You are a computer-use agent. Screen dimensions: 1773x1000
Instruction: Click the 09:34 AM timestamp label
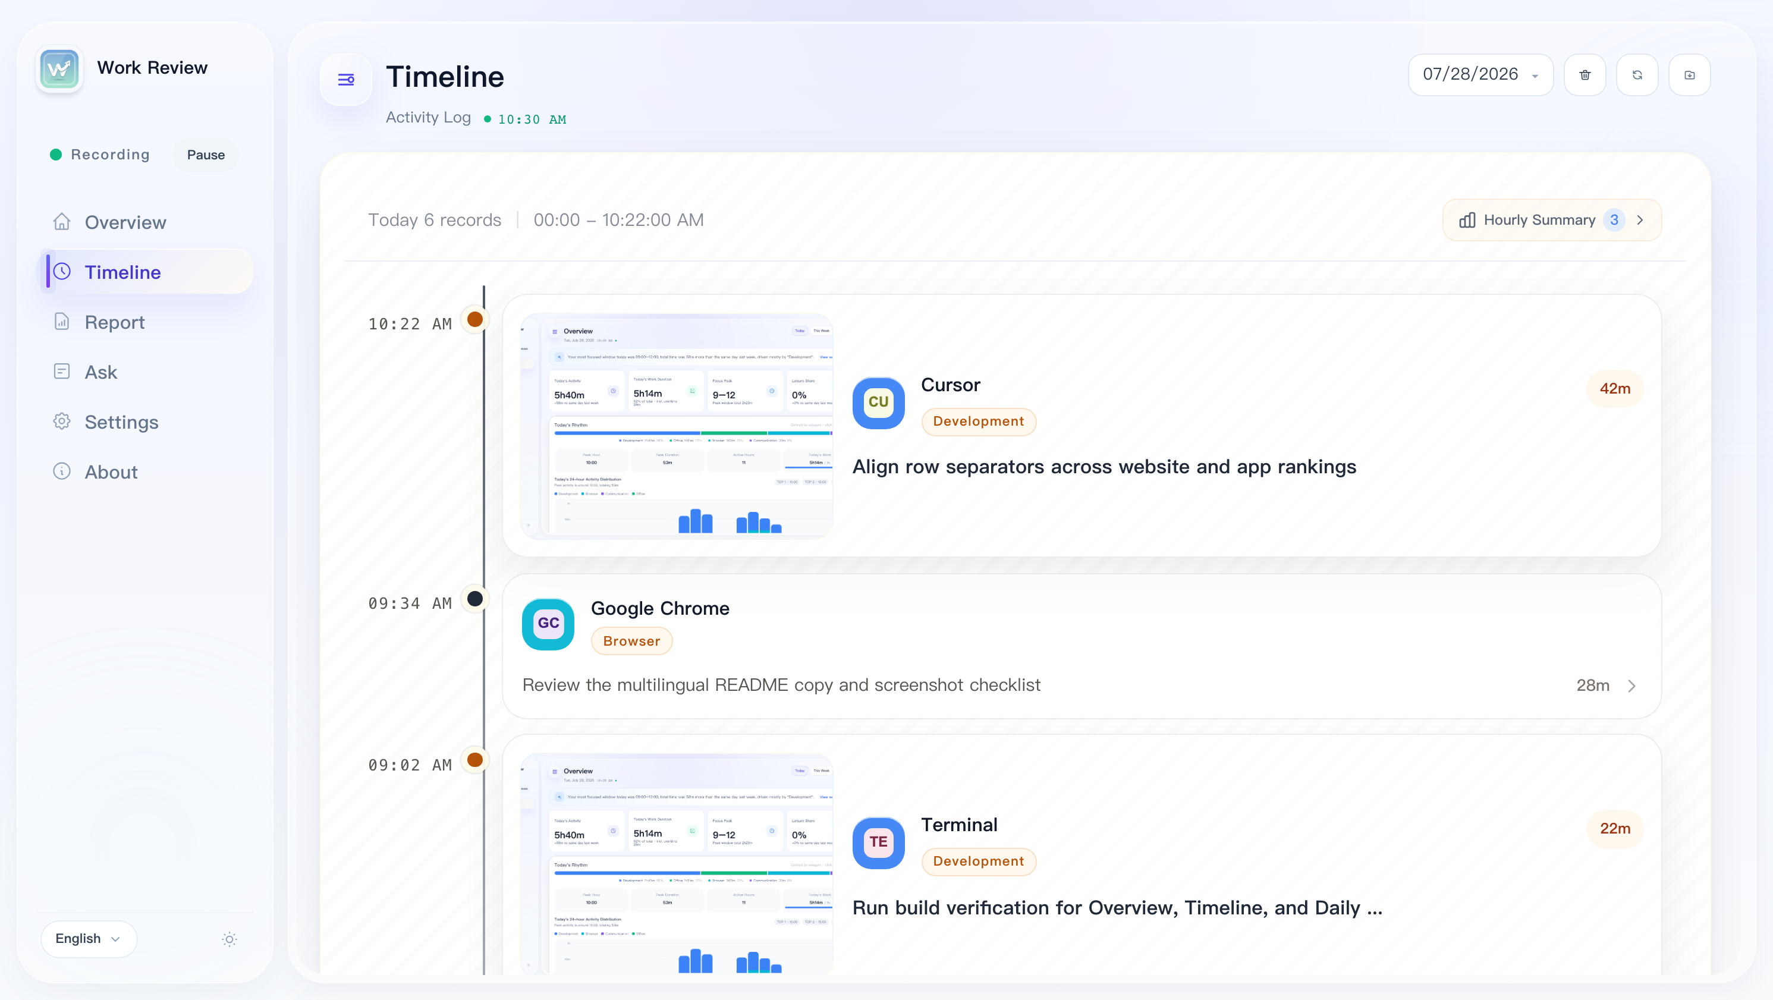[x=410, y=603]
